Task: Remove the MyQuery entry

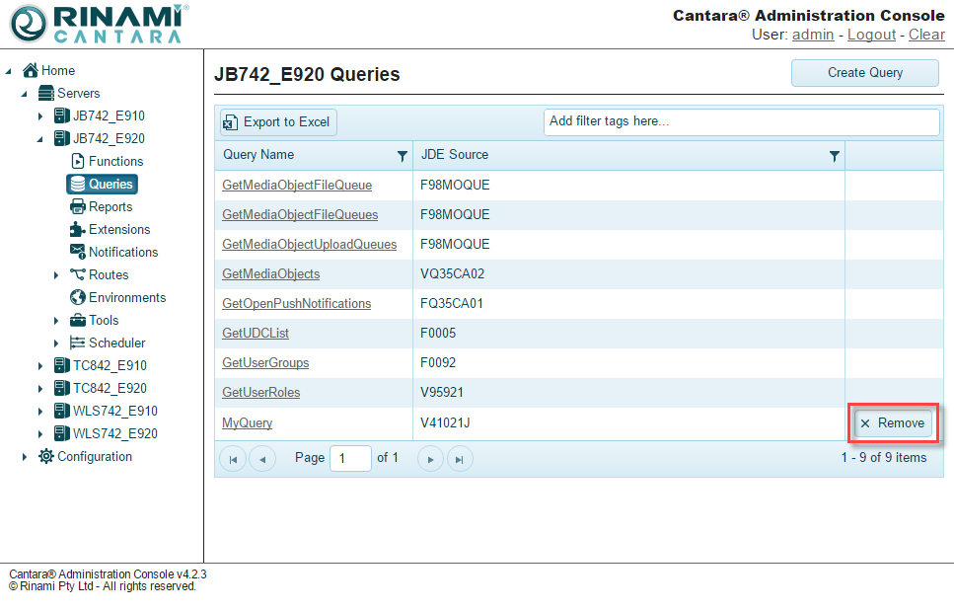Action: point(892,423)
